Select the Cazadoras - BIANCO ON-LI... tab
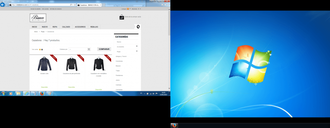Screen dimensions: 330x128 pyautogui.click(x=89, y=5)
